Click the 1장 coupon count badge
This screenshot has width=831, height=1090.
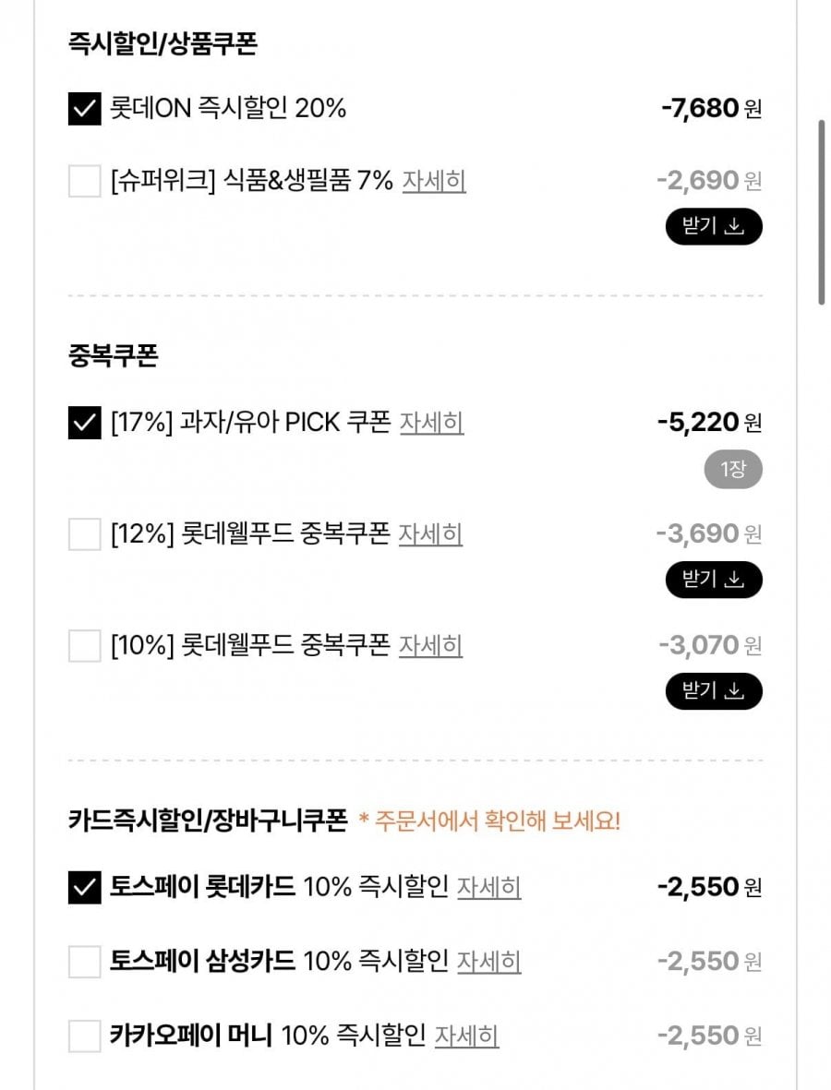[733, 470]
